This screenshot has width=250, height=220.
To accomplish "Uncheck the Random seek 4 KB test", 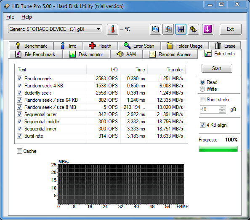I will pos(19,86).
